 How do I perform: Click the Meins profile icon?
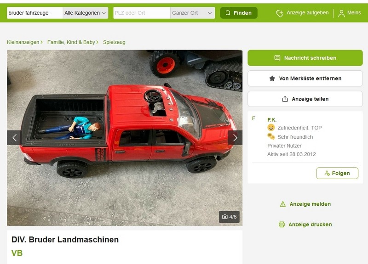(x=341, y=13)
